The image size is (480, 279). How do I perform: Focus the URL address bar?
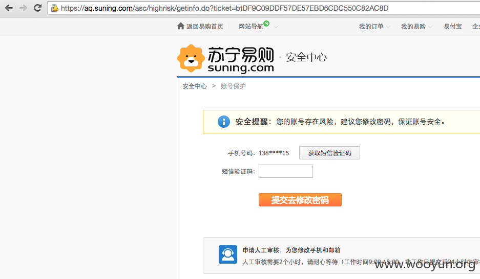(264, 8)
